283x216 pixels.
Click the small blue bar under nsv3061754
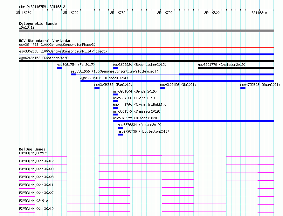[59, 68]
